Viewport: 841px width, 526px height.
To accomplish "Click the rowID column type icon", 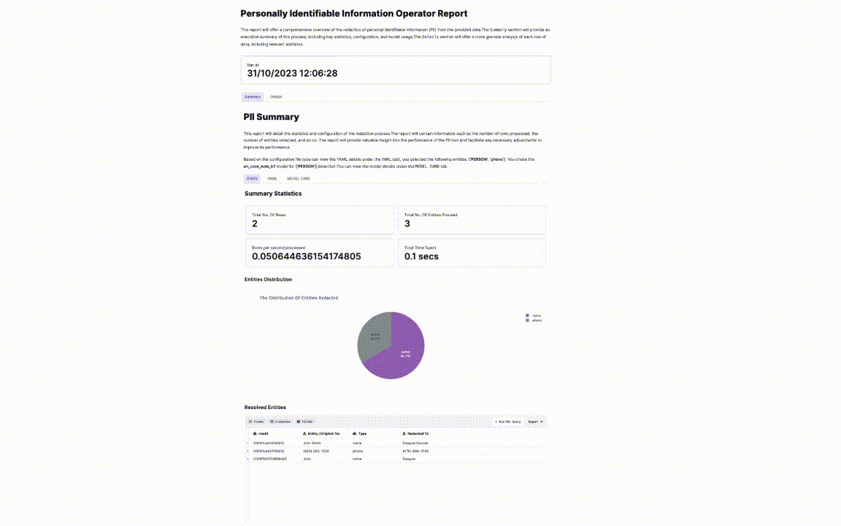I will tap(254, 433).
